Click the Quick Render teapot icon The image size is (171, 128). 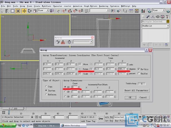tap(168, 11)
